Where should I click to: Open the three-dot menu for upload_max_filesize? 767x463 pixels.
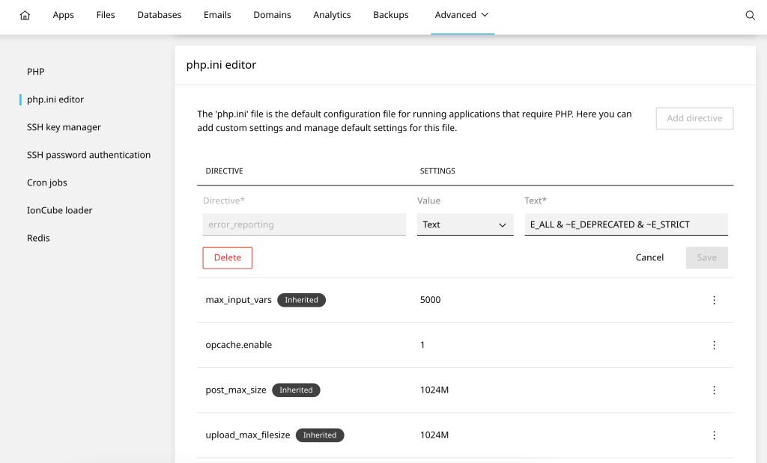[x=714, y=435]
